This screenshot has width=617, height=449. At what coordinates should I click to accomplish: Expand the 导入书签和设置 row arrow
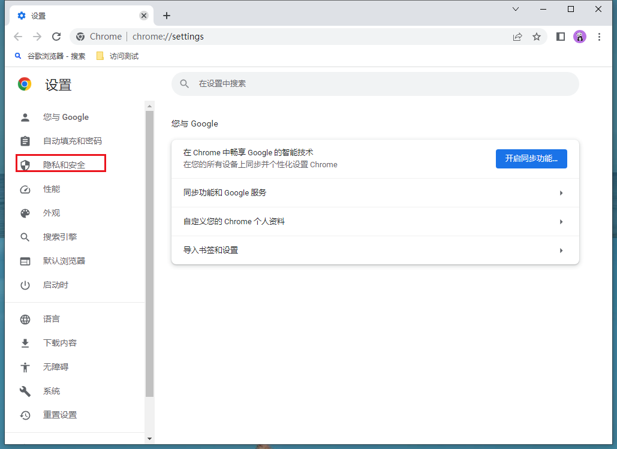point(561,251)
